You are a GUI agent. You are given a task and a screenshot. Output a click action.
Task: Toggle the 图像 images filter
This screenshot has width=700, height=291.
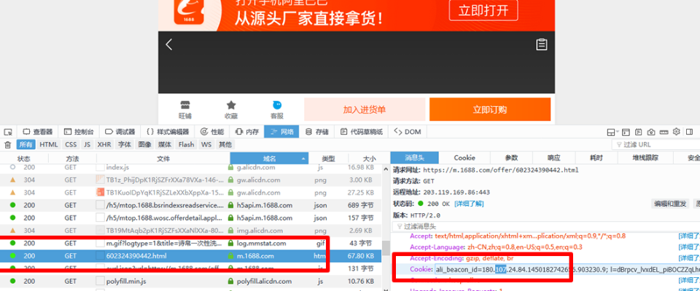(x=144, y=144)
